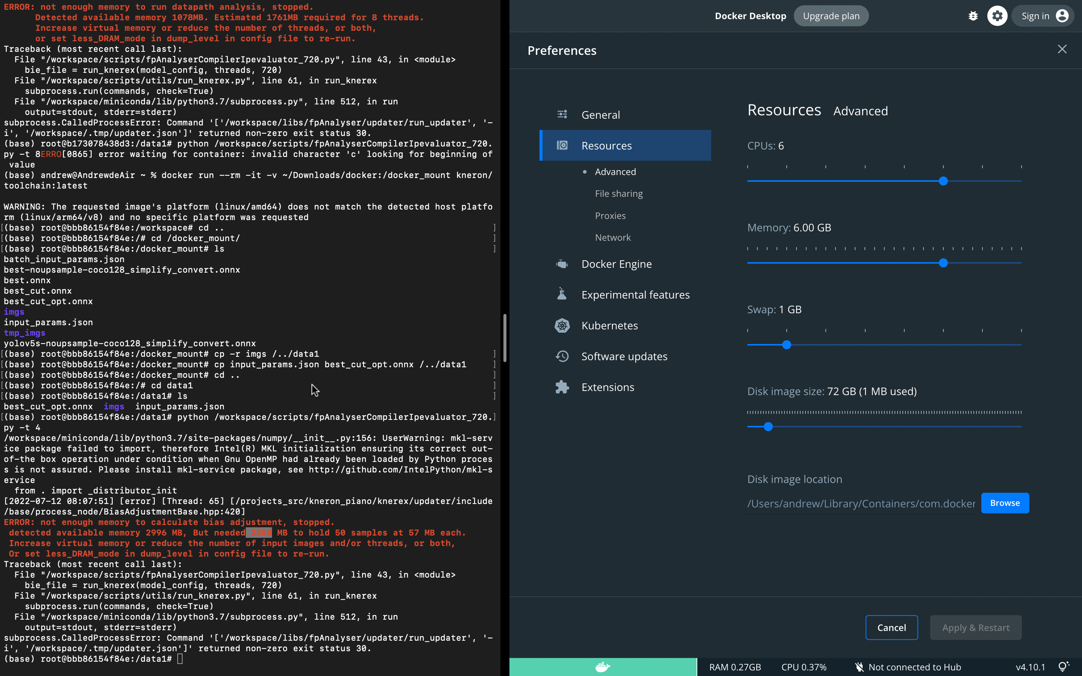This screenshot has width=1082, height=676.
Task: Select the Resources preferences section
Action: 625,145
